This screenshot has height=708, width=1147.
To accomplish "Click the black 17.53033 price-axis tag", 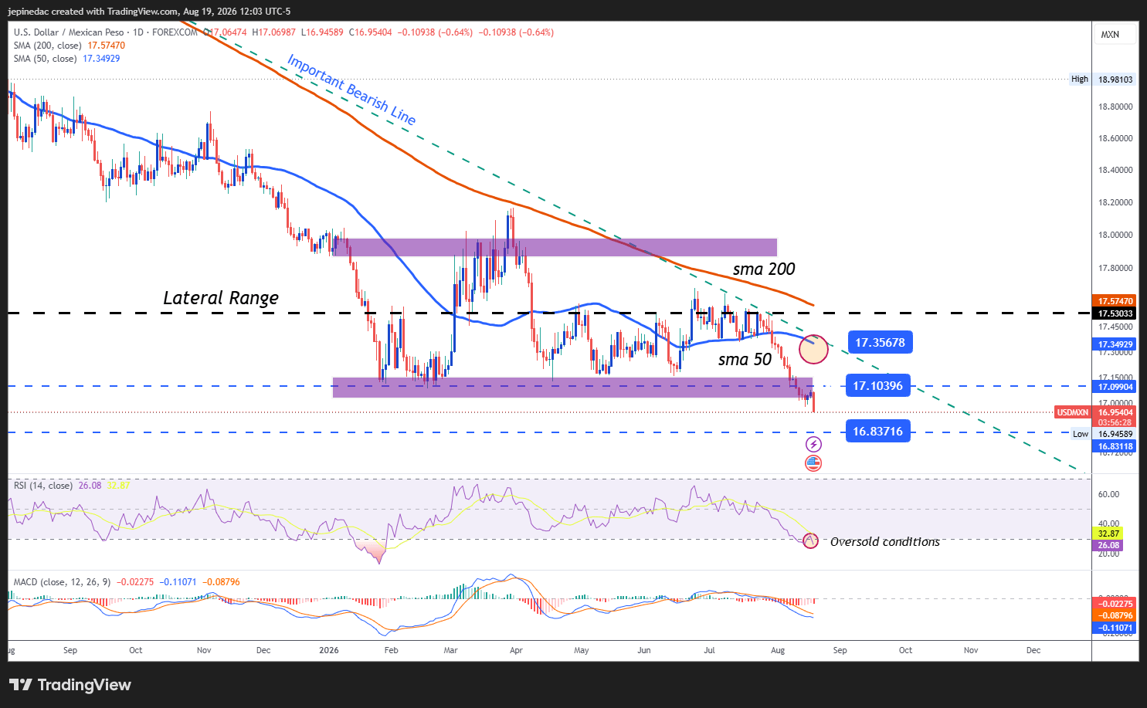I will coord(1115,313).
